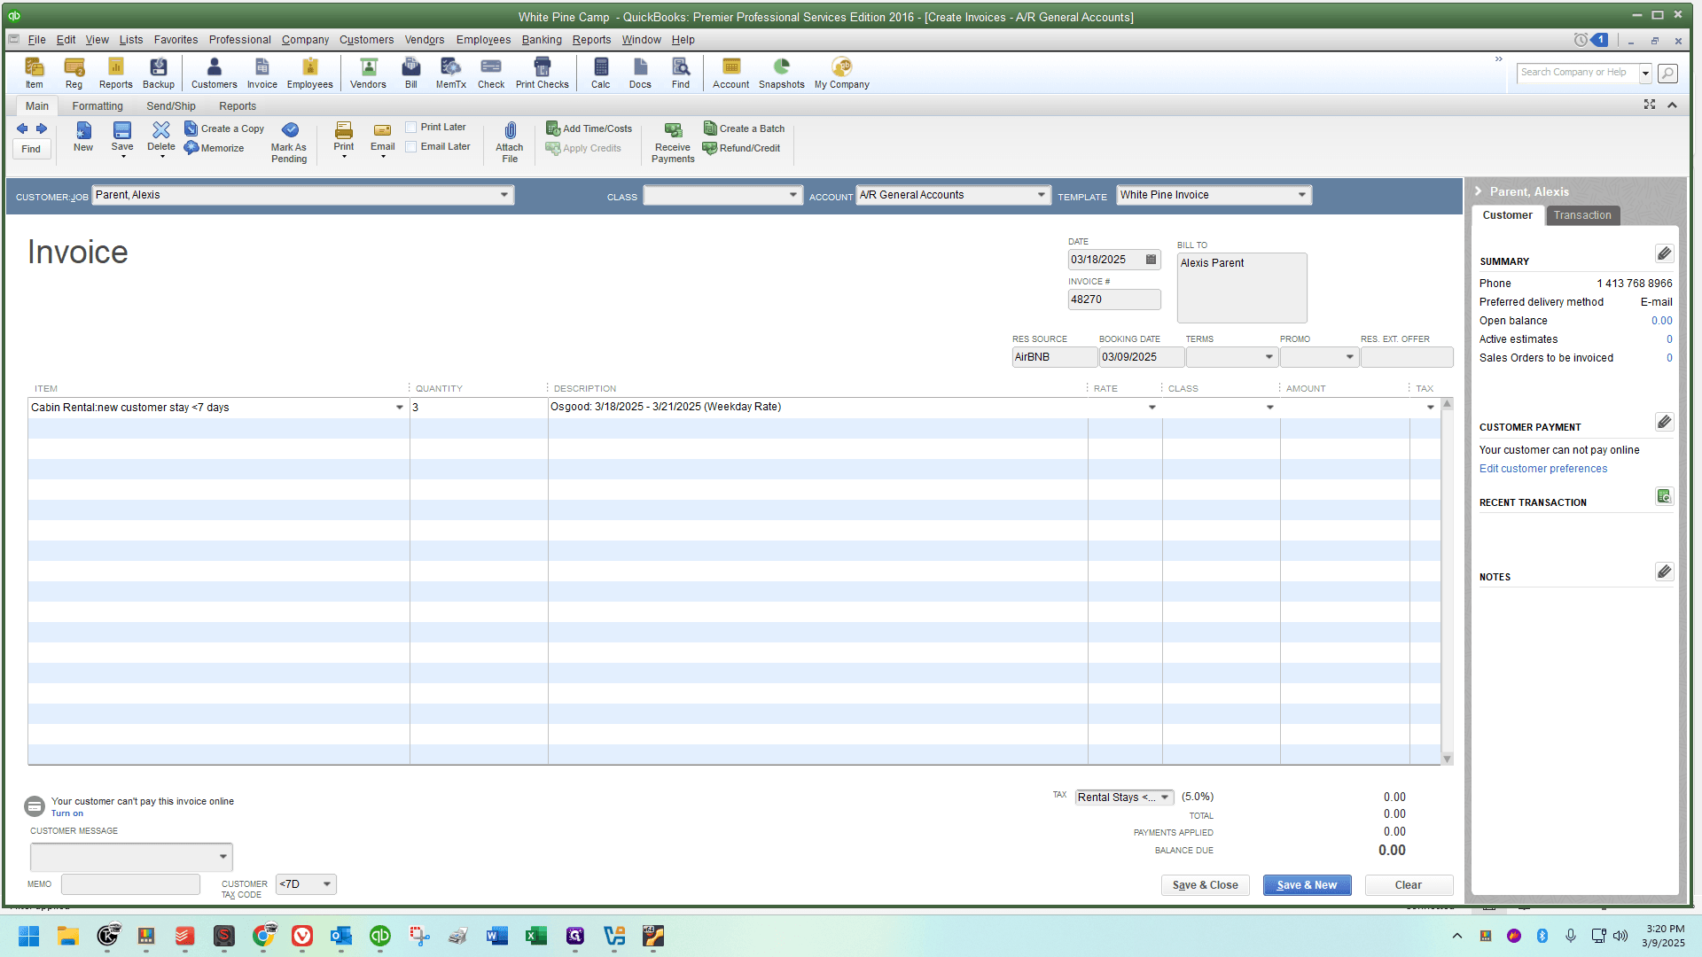1702x957 pixels.
Task: Click Attach File paperclip icon
Action: (x=510, y=142)
